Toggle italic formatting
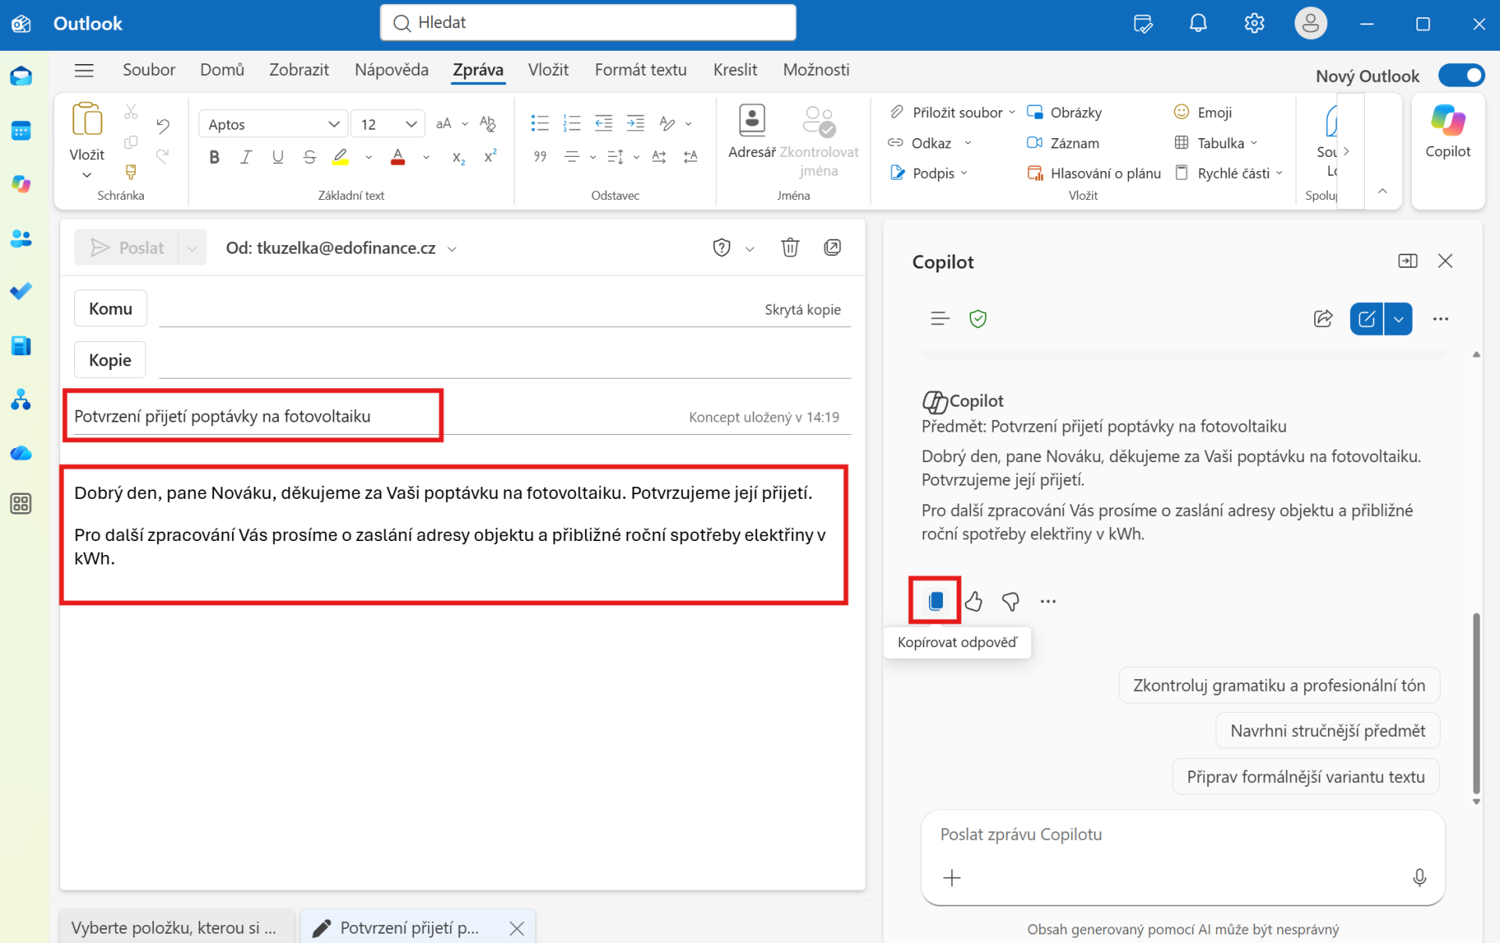This screenshot has width=1500, height=943. (245, 157)
